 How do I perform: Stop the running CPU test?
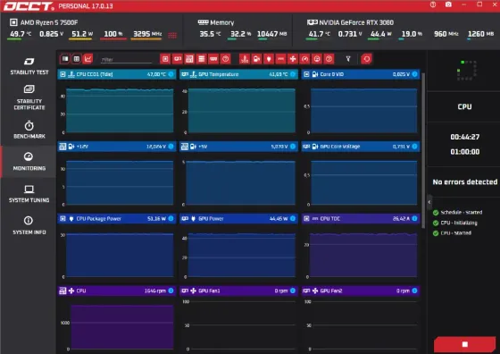pos(465,344)
